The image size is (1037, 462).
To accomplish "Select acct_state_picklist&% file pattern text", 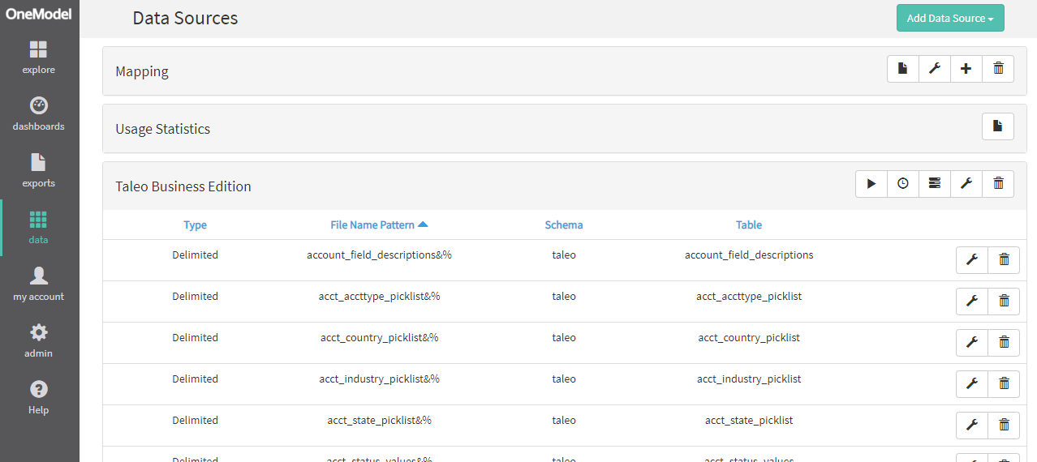I will click(x=379, y=421).
